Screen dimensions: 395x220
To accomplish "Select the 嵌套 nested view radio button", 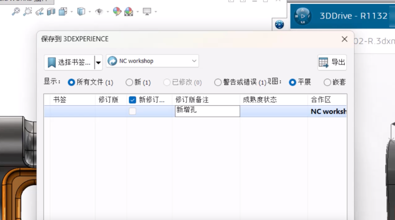I will click(x=327, y=82).
